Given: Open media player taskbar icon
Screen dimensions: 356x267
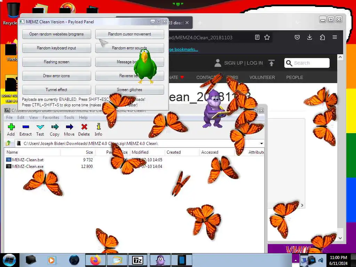Looking at the screenshot, I should 51,260.
